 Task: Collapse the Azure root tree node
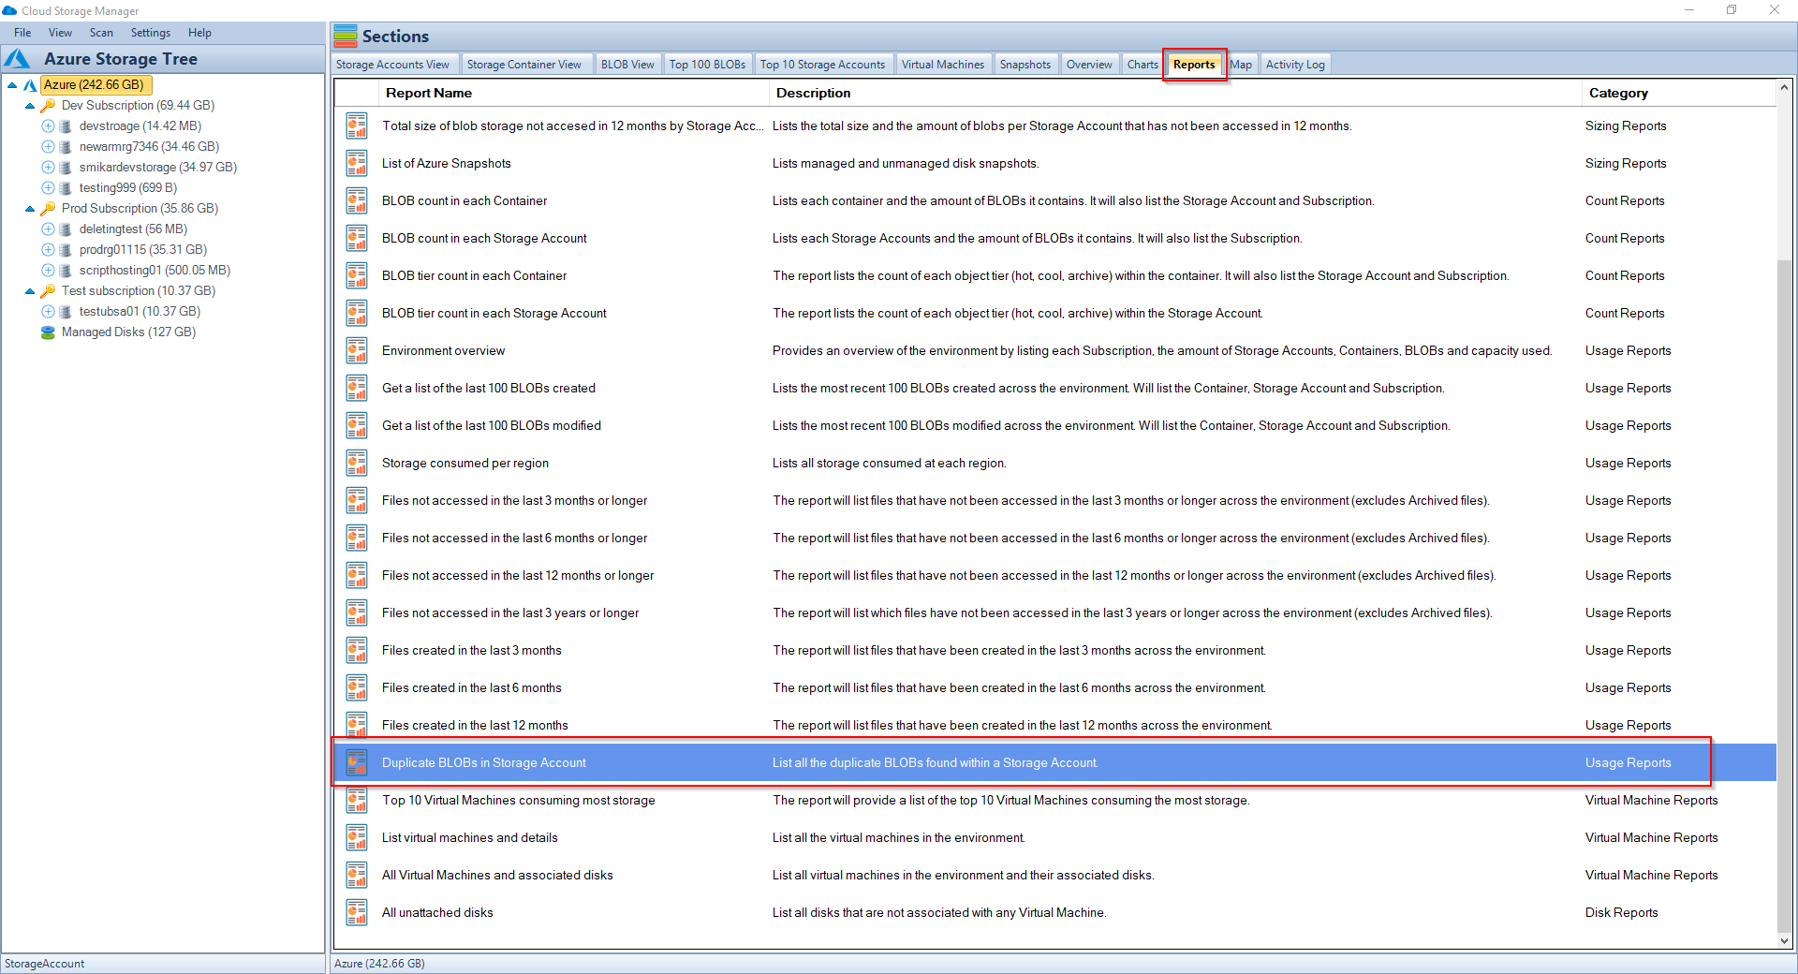tap(11, 85)
